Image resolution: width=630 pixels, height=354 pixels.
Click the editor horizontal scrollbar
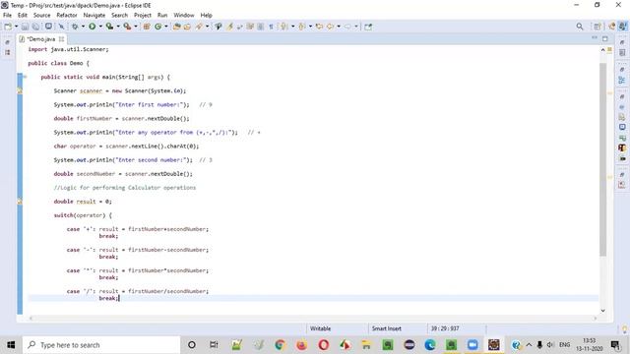[x=313, y=319]
